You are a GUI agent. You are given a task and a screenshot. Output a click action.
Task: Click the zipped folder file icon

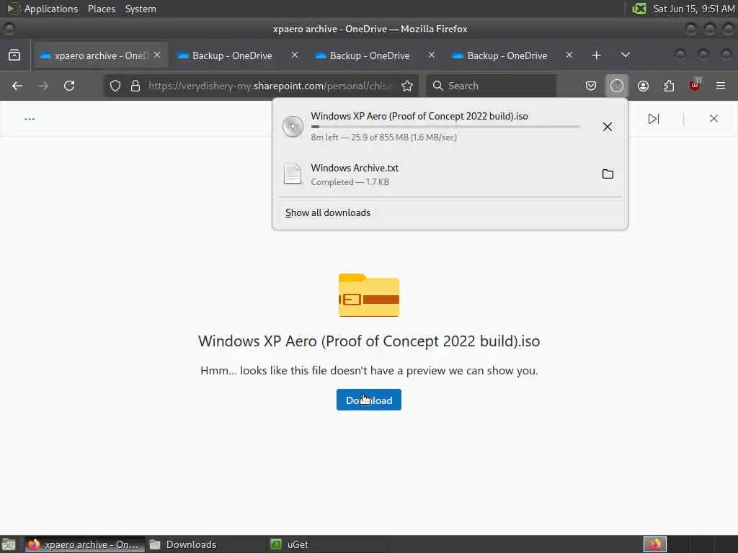pos(369,295)
